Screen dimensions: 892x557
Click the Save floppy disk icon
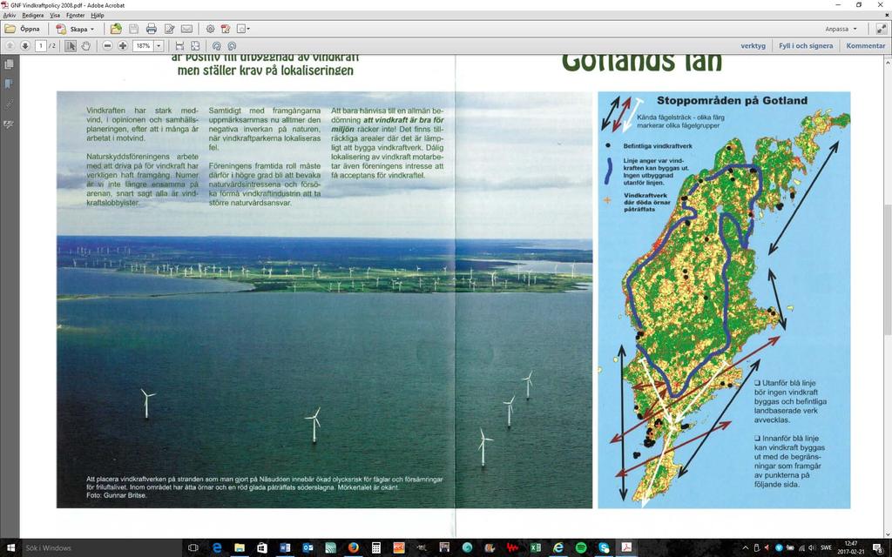133,29
